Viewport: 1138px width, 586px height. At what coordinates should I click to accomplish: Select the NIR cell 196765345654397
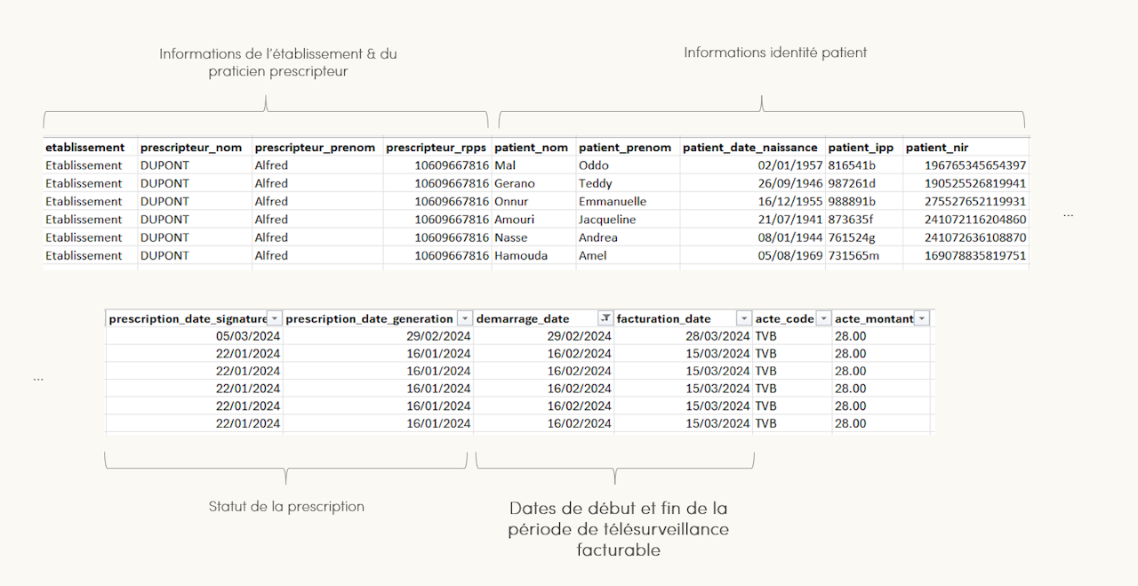(966, 165)
